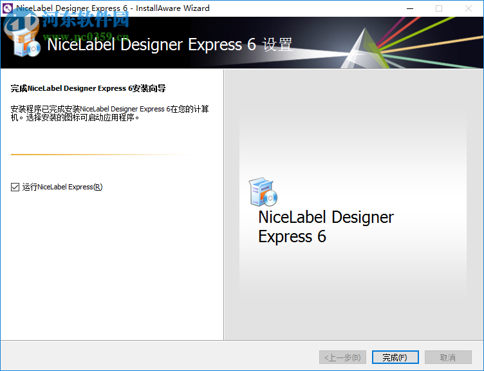The image size is (484, 371).
Task: Click the 完成(F) button
Action: pyautogui.click(x=395, y=357)
